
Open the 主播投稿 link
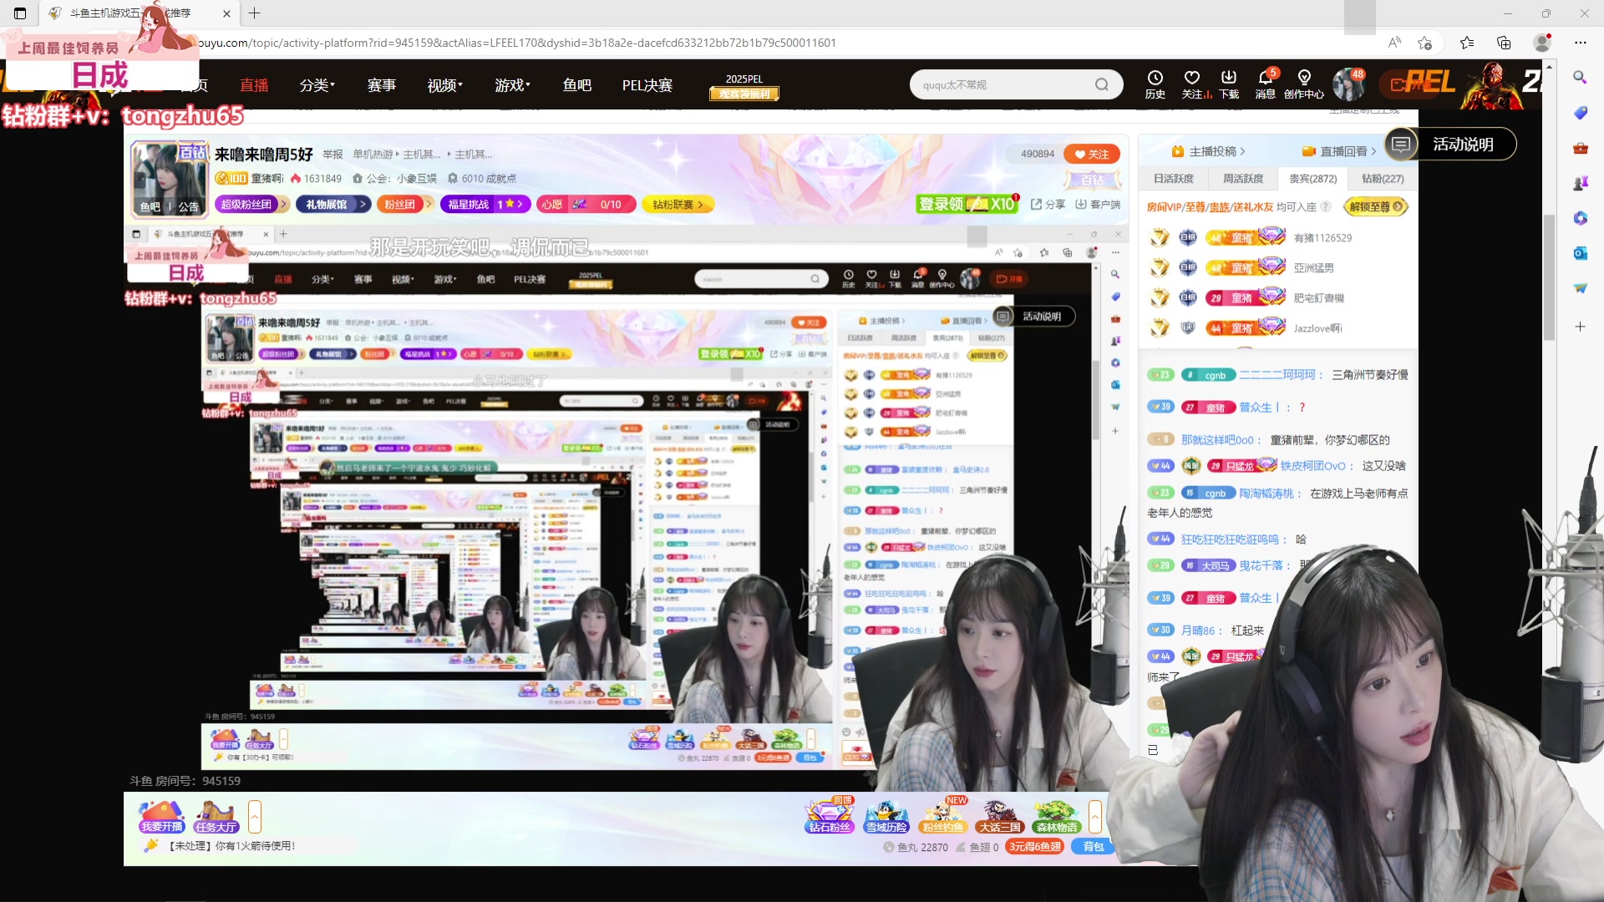click(1209, 151)
